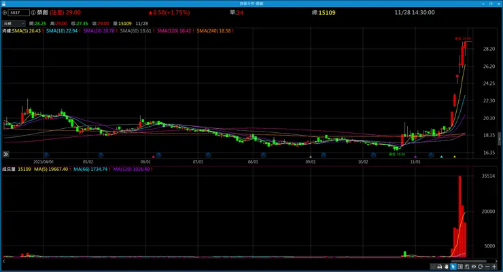The image size is (503, 272).
Task: Click the SMA(10) 22.94 indicator label
Action: coord(62,31)
